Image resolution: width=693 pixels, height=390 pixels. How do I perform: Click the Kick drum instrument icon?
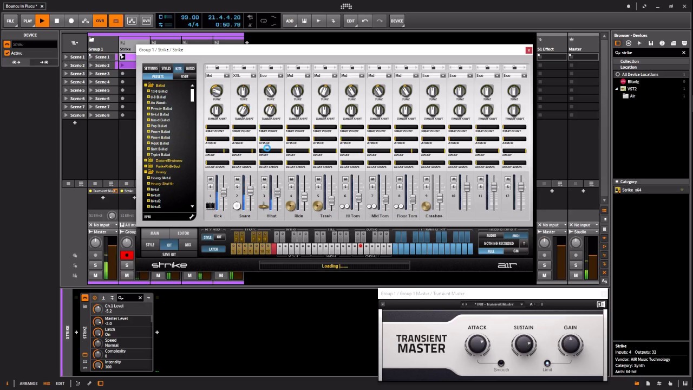[210, 206]
